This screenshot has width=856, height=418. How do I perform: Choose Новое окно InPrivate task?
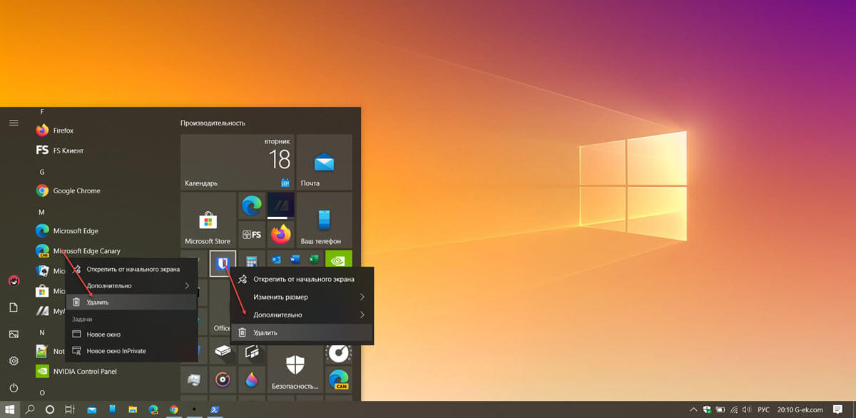116,351
